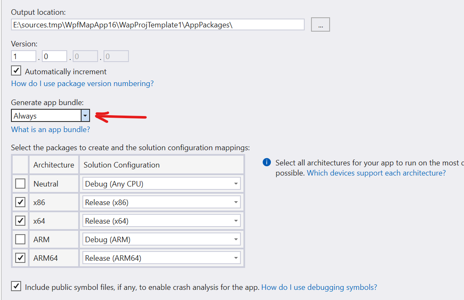Toggle the Automatically increment checkbox

coord(16,71)
